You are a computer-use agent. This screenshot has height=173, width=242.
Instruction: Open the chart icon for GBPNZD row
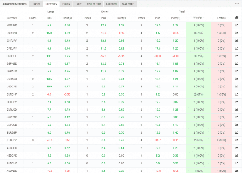click(x=237, y=63)
